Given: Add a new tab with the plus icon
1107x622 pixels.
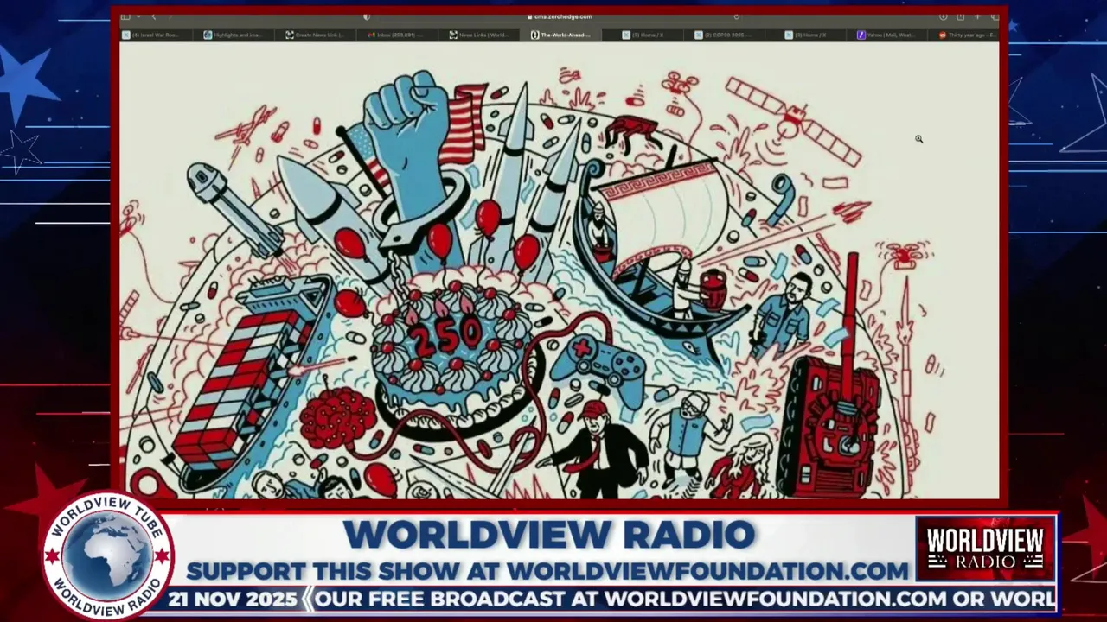Looking at the screenshot, I should click(x=977, y=16).
